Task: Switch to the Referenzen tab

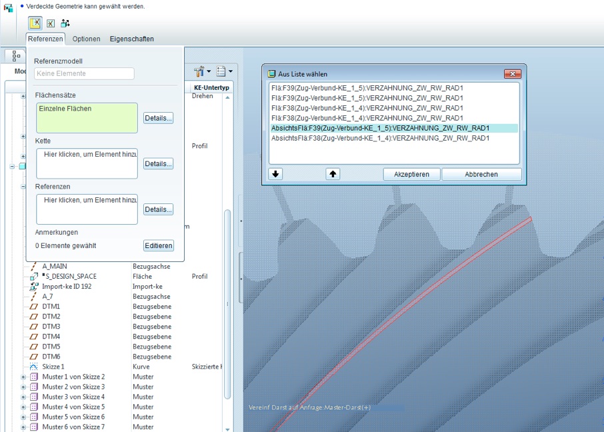Action: point(45,39)
